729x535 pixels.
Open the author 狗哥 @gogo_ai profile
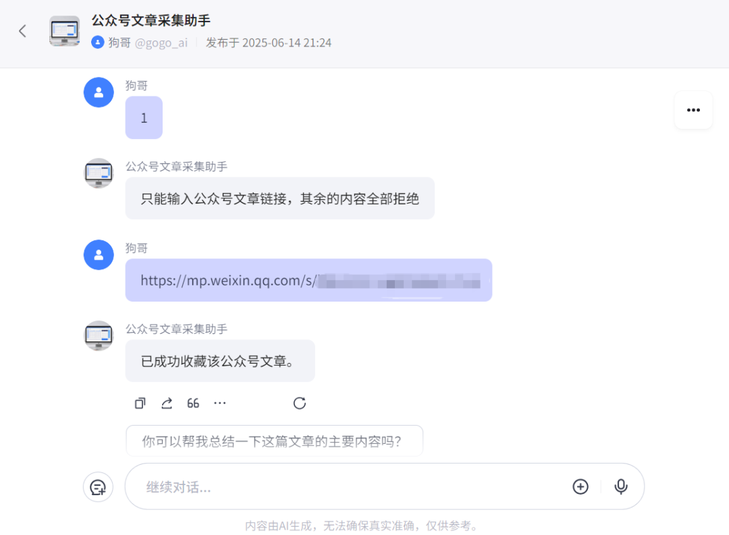[x=140, y=43]
